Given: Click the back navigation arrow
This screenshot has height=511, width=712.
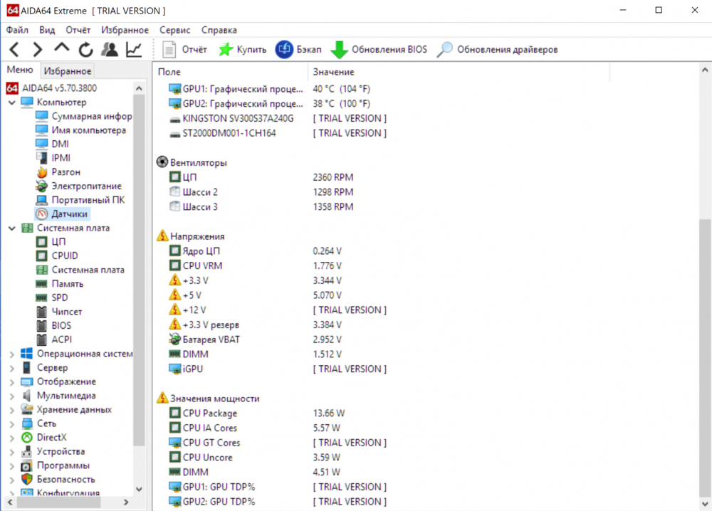Looking at the screenshot, I should [14, 49].
